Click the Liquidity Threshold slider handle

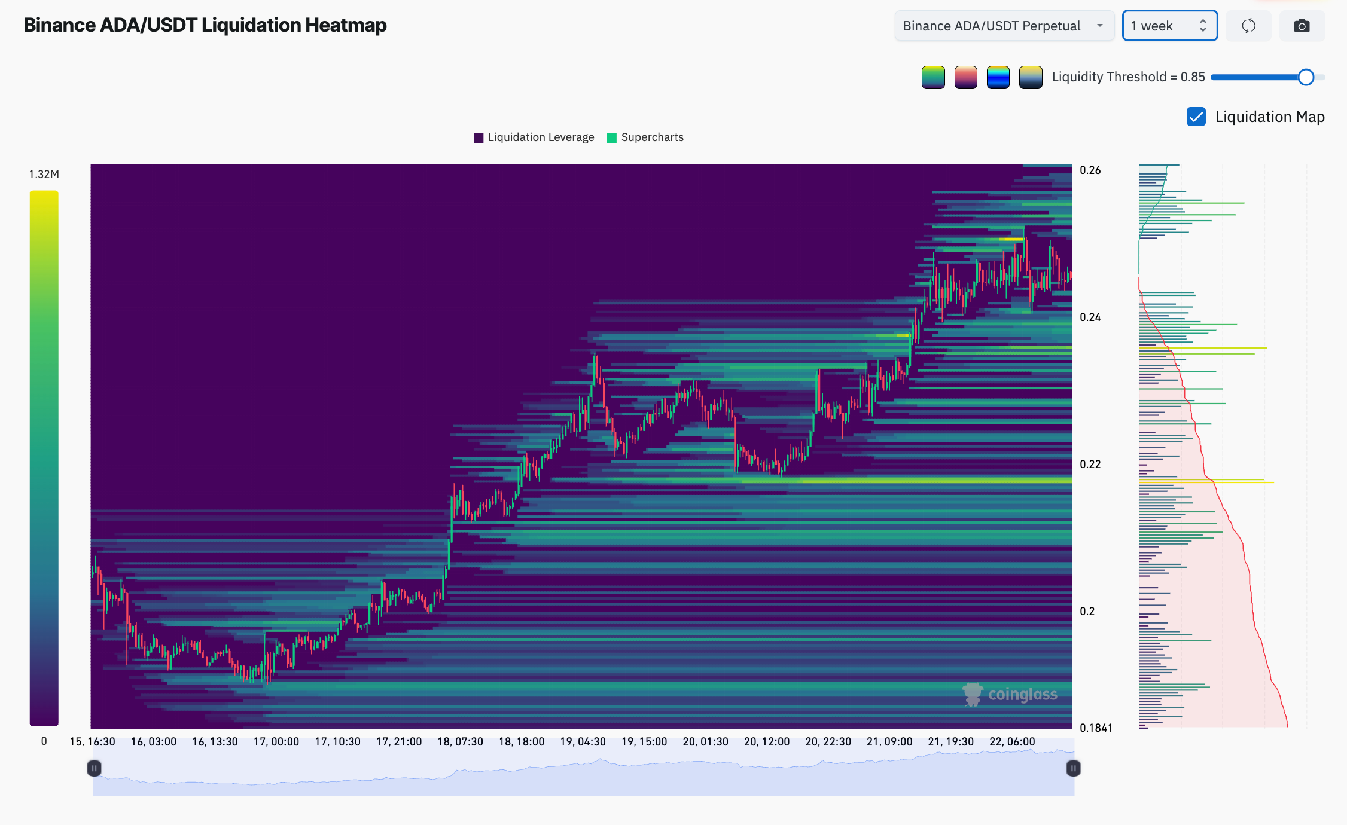[x=1306, y=77]
